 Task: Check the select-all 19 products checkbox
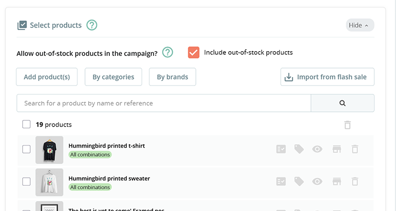coord(26,125)
